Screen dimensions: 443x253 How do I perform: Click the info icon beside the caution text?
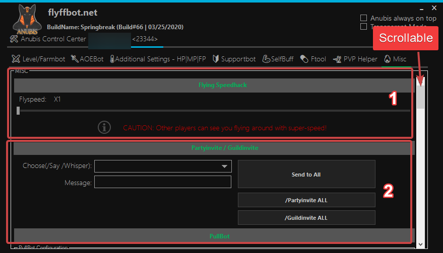tap(104, 128)
